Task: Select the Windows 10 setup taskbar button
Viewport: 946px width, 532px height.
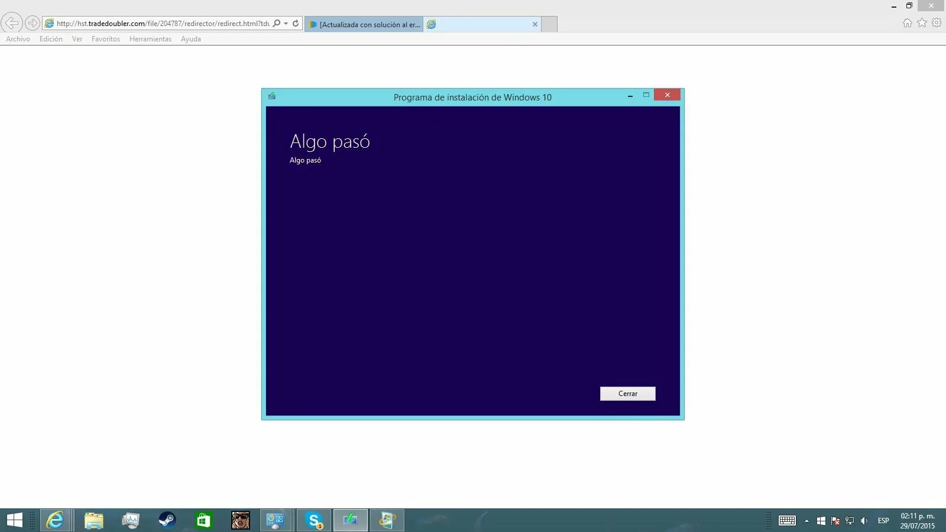Action: tap(351, 520)
